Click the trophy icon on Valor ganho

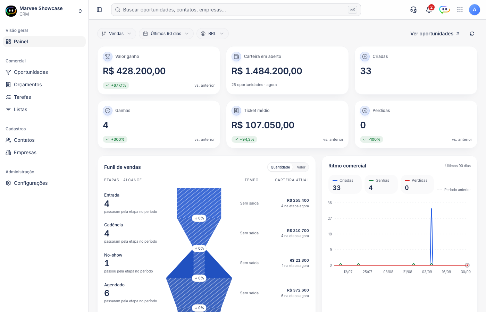coord(108,57)
